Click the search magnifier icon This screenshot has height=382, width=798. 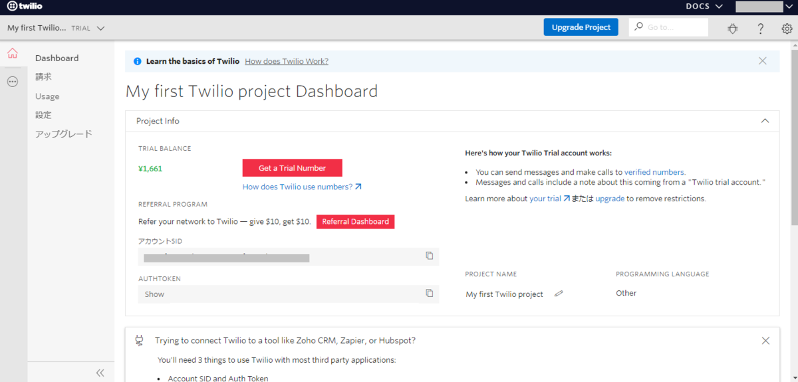pos(639,27)
